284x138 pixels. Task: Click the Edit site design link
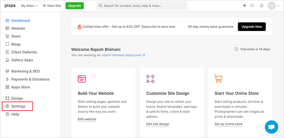(x=158, y=124)
